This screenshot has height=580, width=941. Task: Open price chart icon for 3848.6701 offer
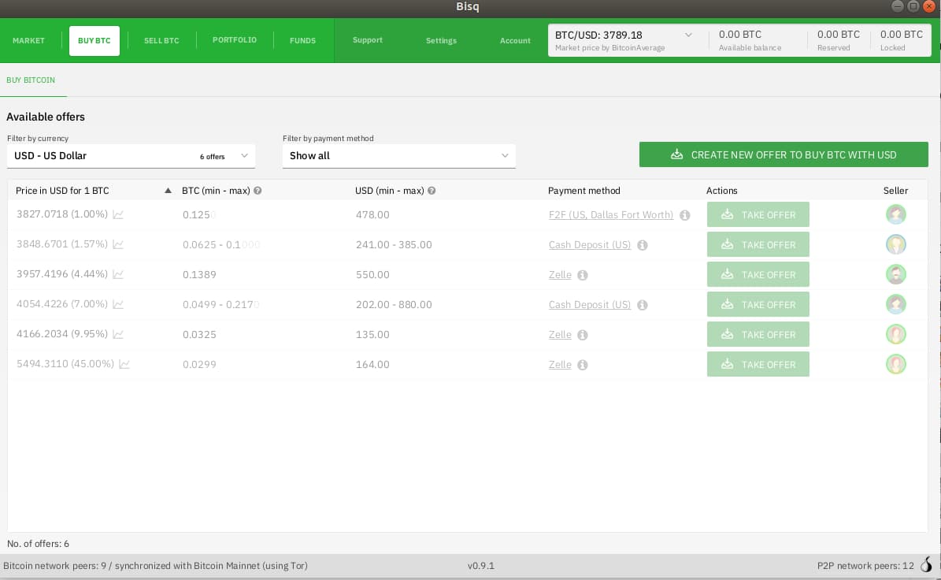[118, 244]
